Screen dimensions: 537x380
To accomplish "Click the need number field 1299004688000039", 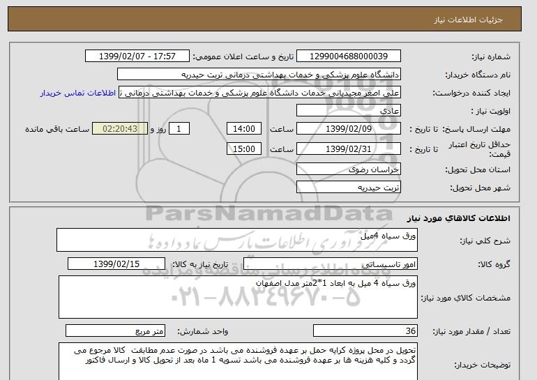I will point(348,56).
